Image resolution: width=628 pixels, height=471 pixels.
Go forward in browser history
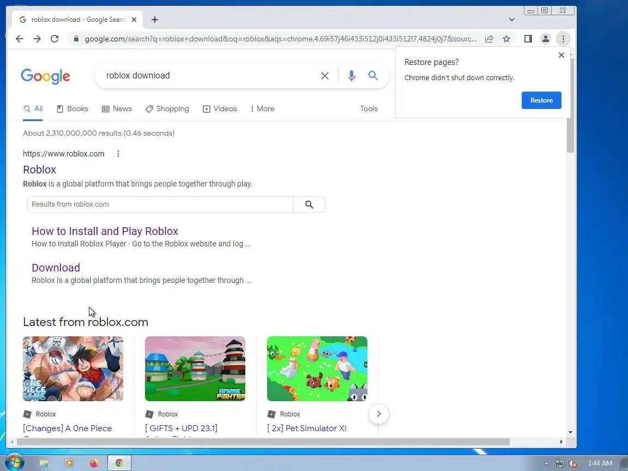37,39
